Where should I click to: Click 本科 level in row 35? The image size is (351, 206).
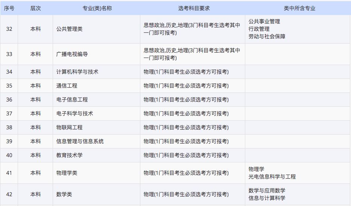[x=35, y=86]
